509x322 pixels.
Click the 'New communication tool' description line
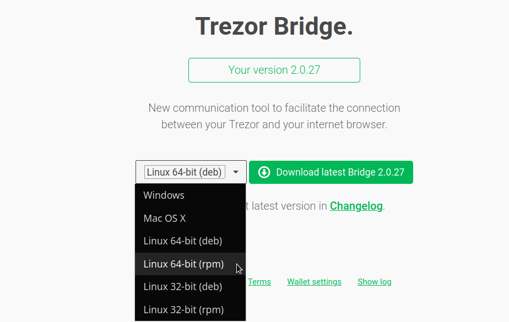click(x=274, y=108)
